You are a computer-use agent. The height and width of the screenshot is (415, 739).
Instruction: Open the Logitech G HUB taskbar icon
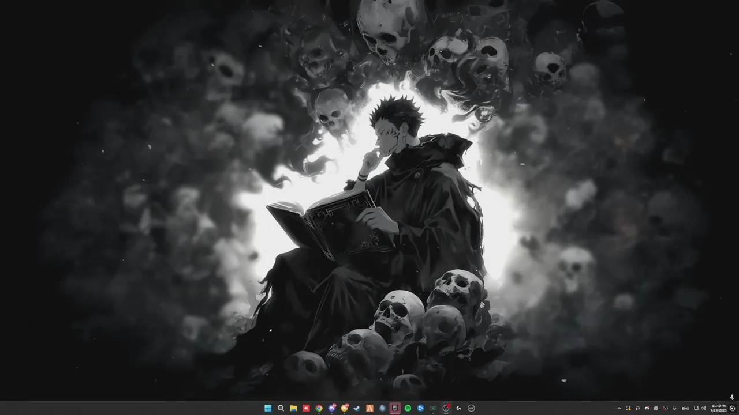(x=458, y=408)
